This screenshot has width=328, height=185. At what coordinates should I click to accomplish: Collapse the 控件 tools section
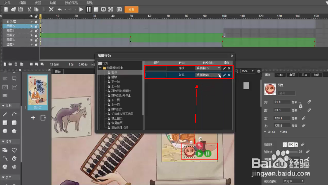[3, 142]
